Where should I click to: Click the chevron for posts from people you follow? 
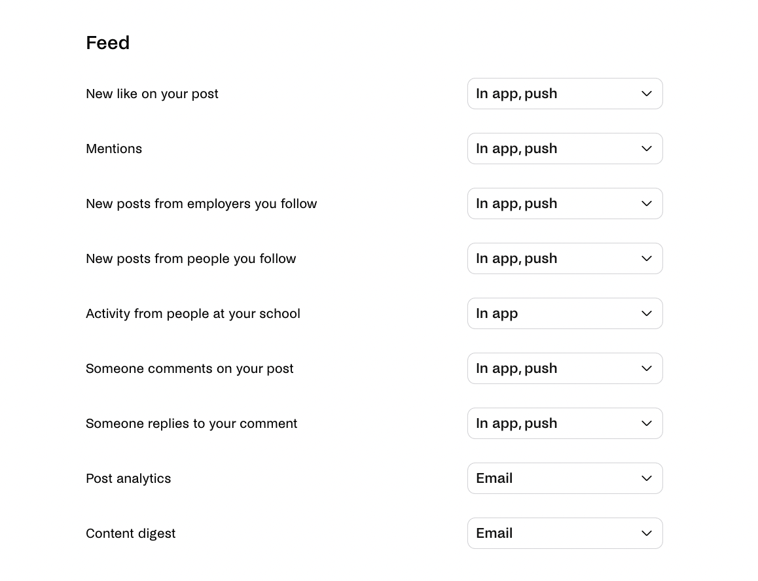click(646, 258)
